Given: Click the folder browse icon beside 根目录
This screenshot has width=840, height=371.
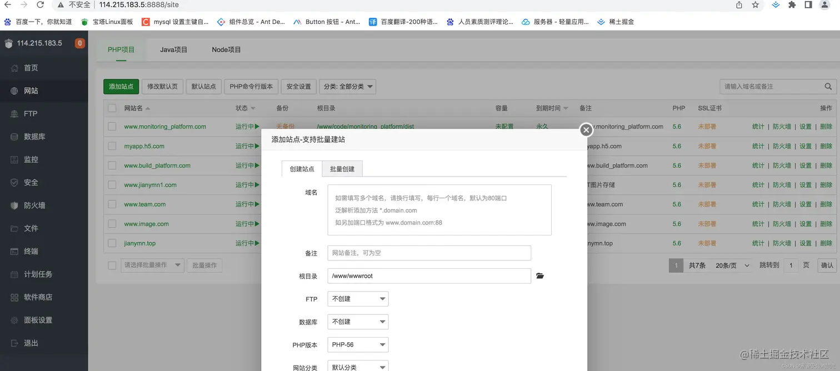Looking at the screenshot, I should (540, 275).
